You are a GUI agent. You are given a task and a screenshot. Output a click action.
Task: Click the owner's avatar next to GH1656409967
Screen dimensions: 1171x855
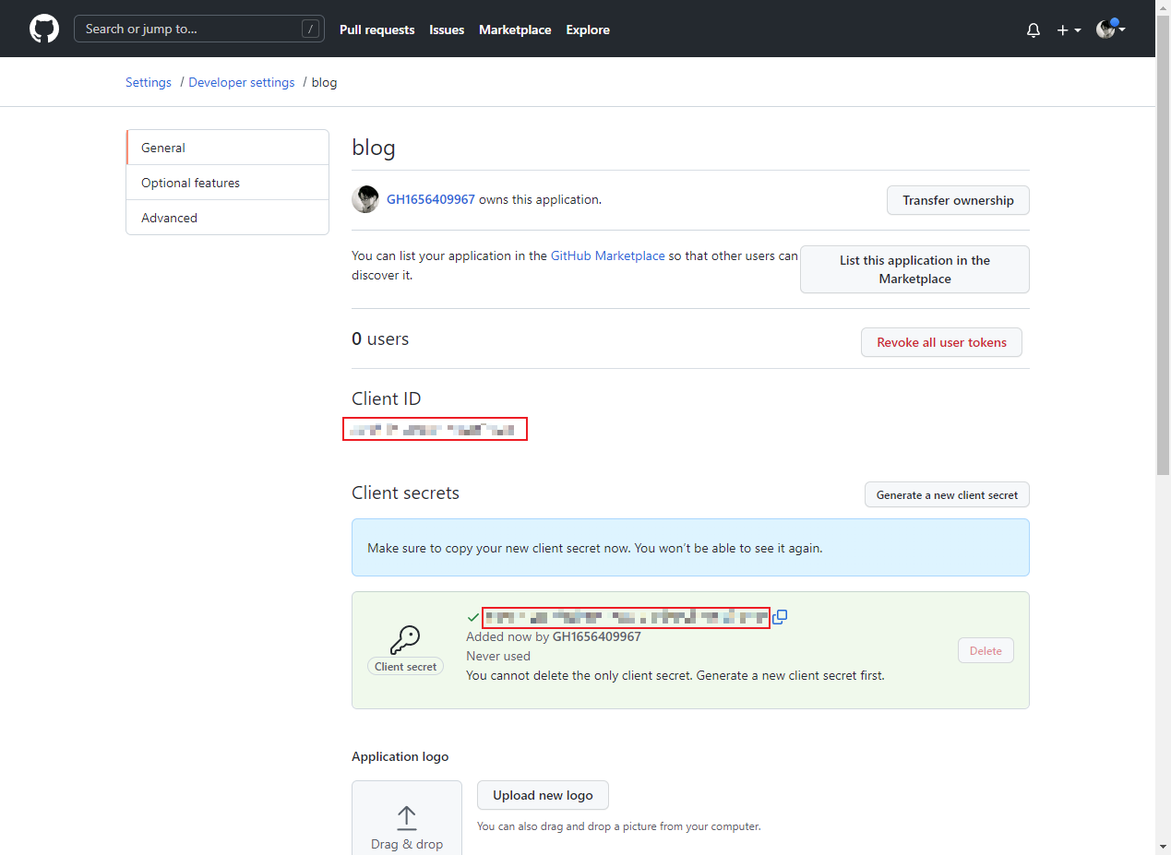click(365, 199)
